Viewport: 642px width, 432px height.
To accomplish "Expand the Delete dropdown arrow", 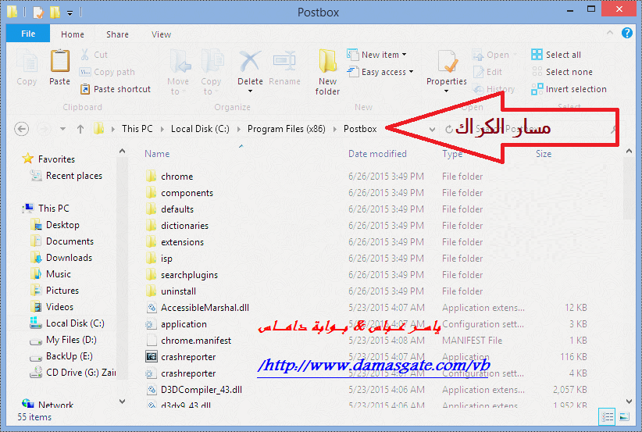I will click(250, 91).
